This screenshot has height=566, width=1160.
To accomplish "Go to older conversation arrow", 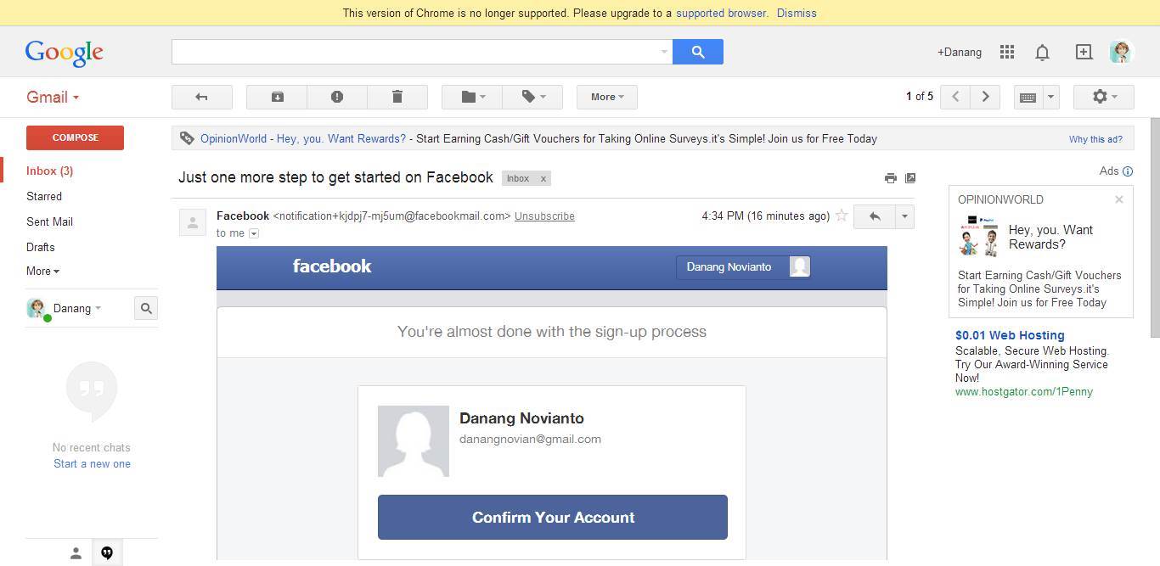I will pyautogui.click(x=985, y=97).
